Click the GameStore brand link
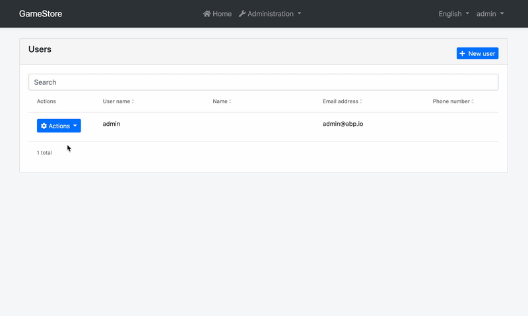The height and width of the screenshot is (316, 528). coord(40,14)
